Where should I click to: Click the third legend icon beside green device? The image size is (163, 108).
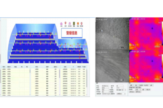pos(70,24)
